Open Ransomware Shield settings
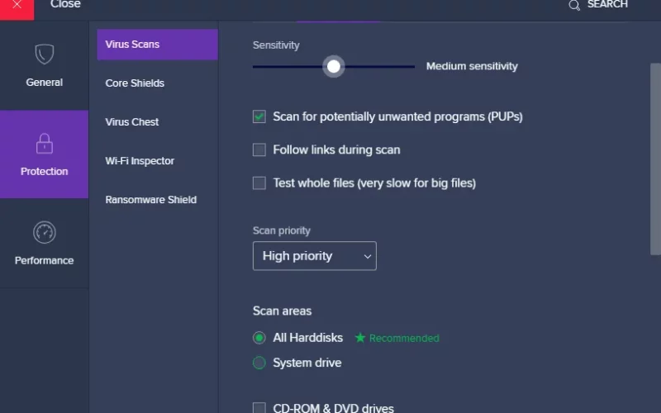Image resolution: width=661 pixels, height=413 pixels. coord(151,199)
